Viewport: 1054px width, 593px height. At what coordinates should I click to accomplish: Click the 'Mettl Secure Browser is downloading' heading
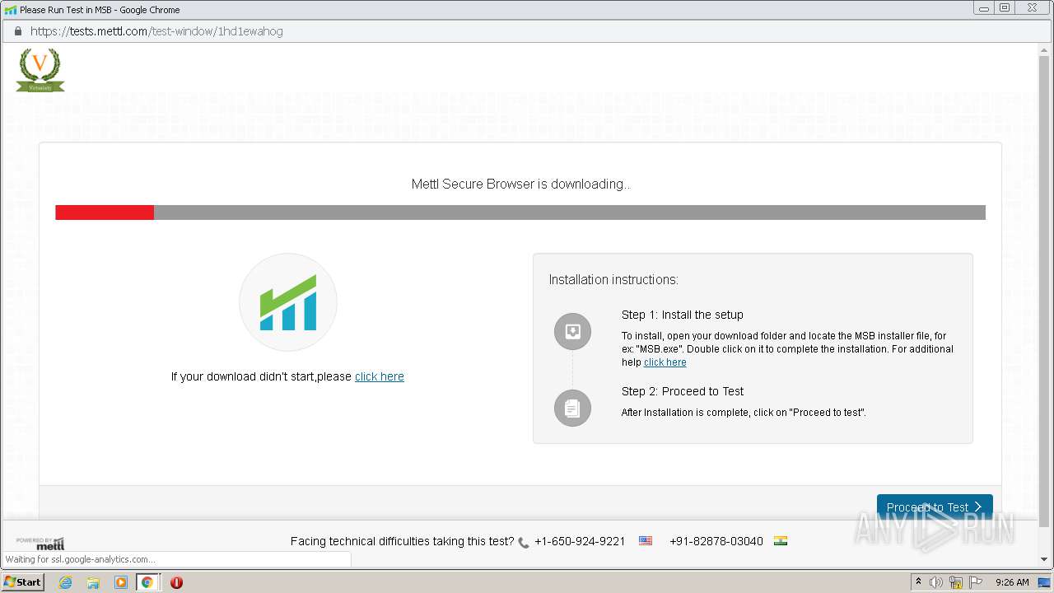click(521, 184)
